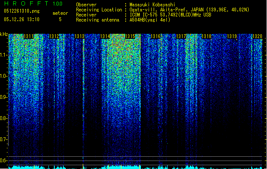Click the 1316 time marker
267x169 pixels.
point(156,36)
